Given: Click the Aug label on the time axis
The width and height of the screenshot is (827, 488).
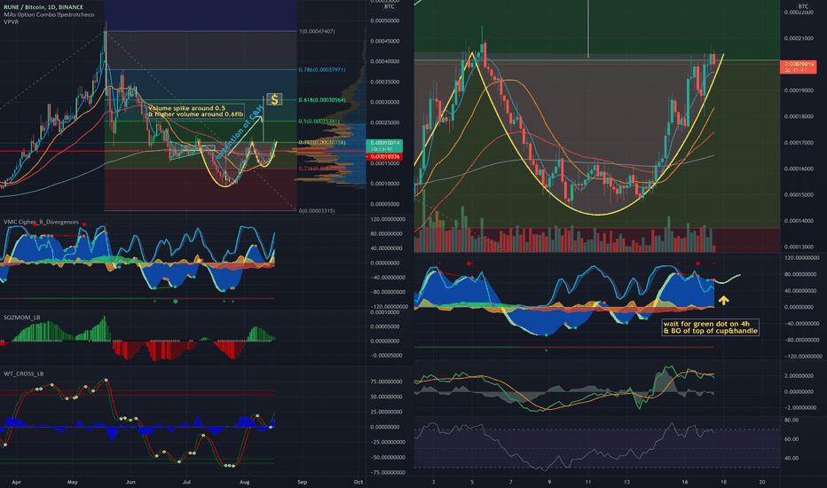Looking at the screenshot, I should coord(244,482).
